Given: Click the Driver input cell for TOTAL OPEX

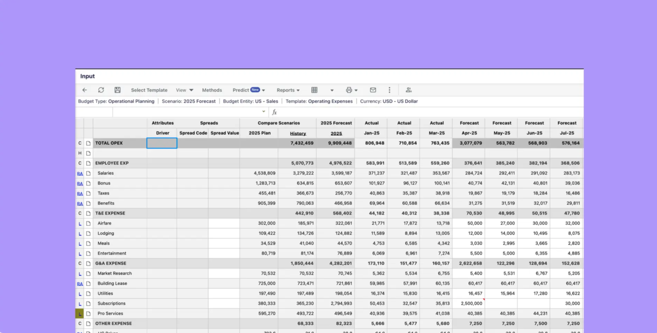Looking at the screenshot, I should [x=162, y=143].
